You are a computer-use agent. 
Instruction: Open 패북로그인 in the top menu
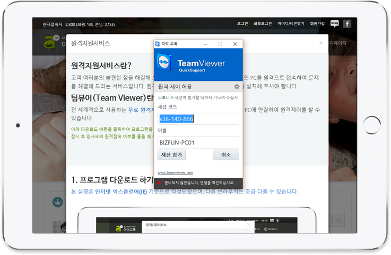pos(263,24)
